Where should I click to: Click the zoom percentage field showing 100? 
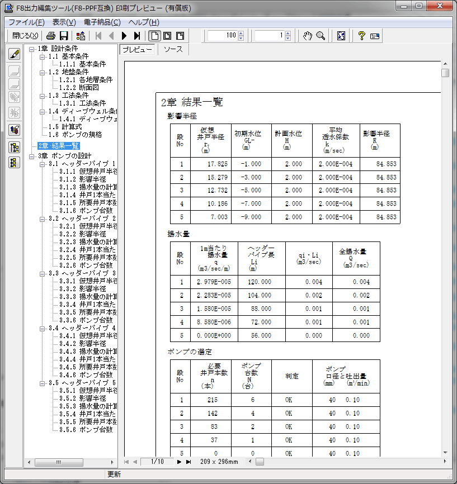(x=223, y=36)
